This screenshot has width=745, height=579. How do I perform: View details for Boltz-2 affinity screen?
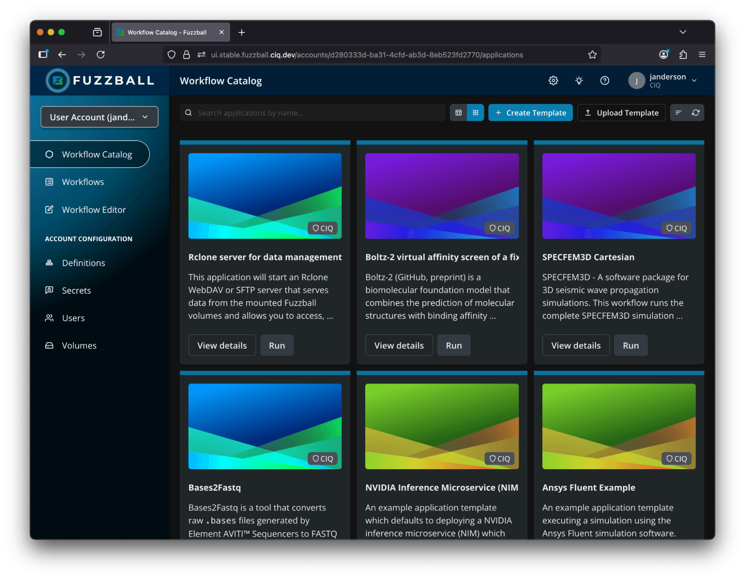399,345
